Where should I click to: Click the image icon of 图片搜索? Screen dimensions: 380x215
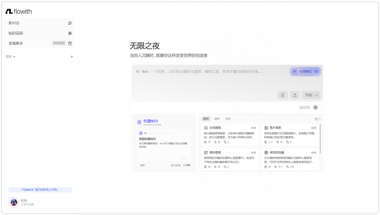(266, 128)
